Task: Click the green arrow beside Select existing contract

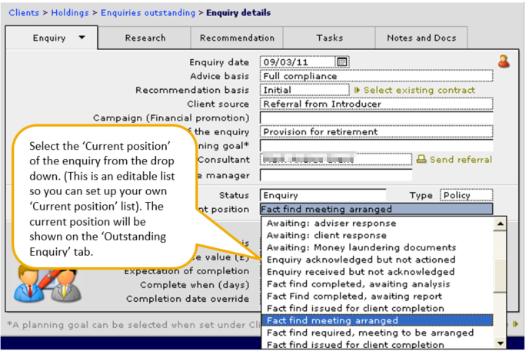Action: [358, 90]
